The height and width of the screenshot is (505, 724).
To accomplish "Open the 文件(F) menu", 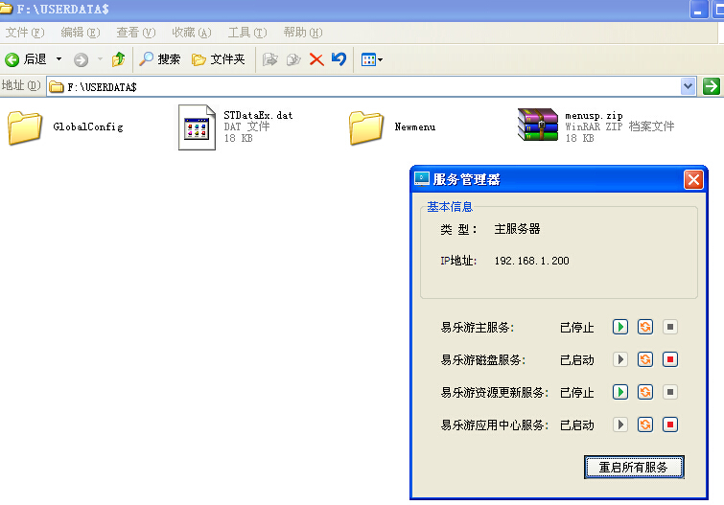I will [x=25, y=33].
